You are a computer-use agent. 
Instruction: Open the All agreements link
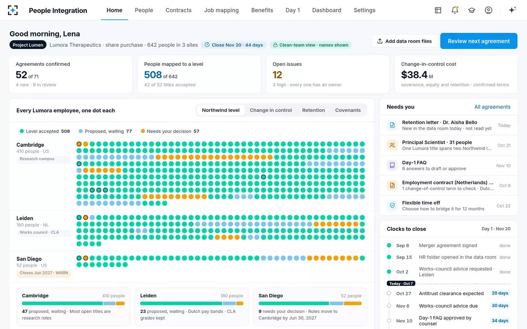click(492, 107)
